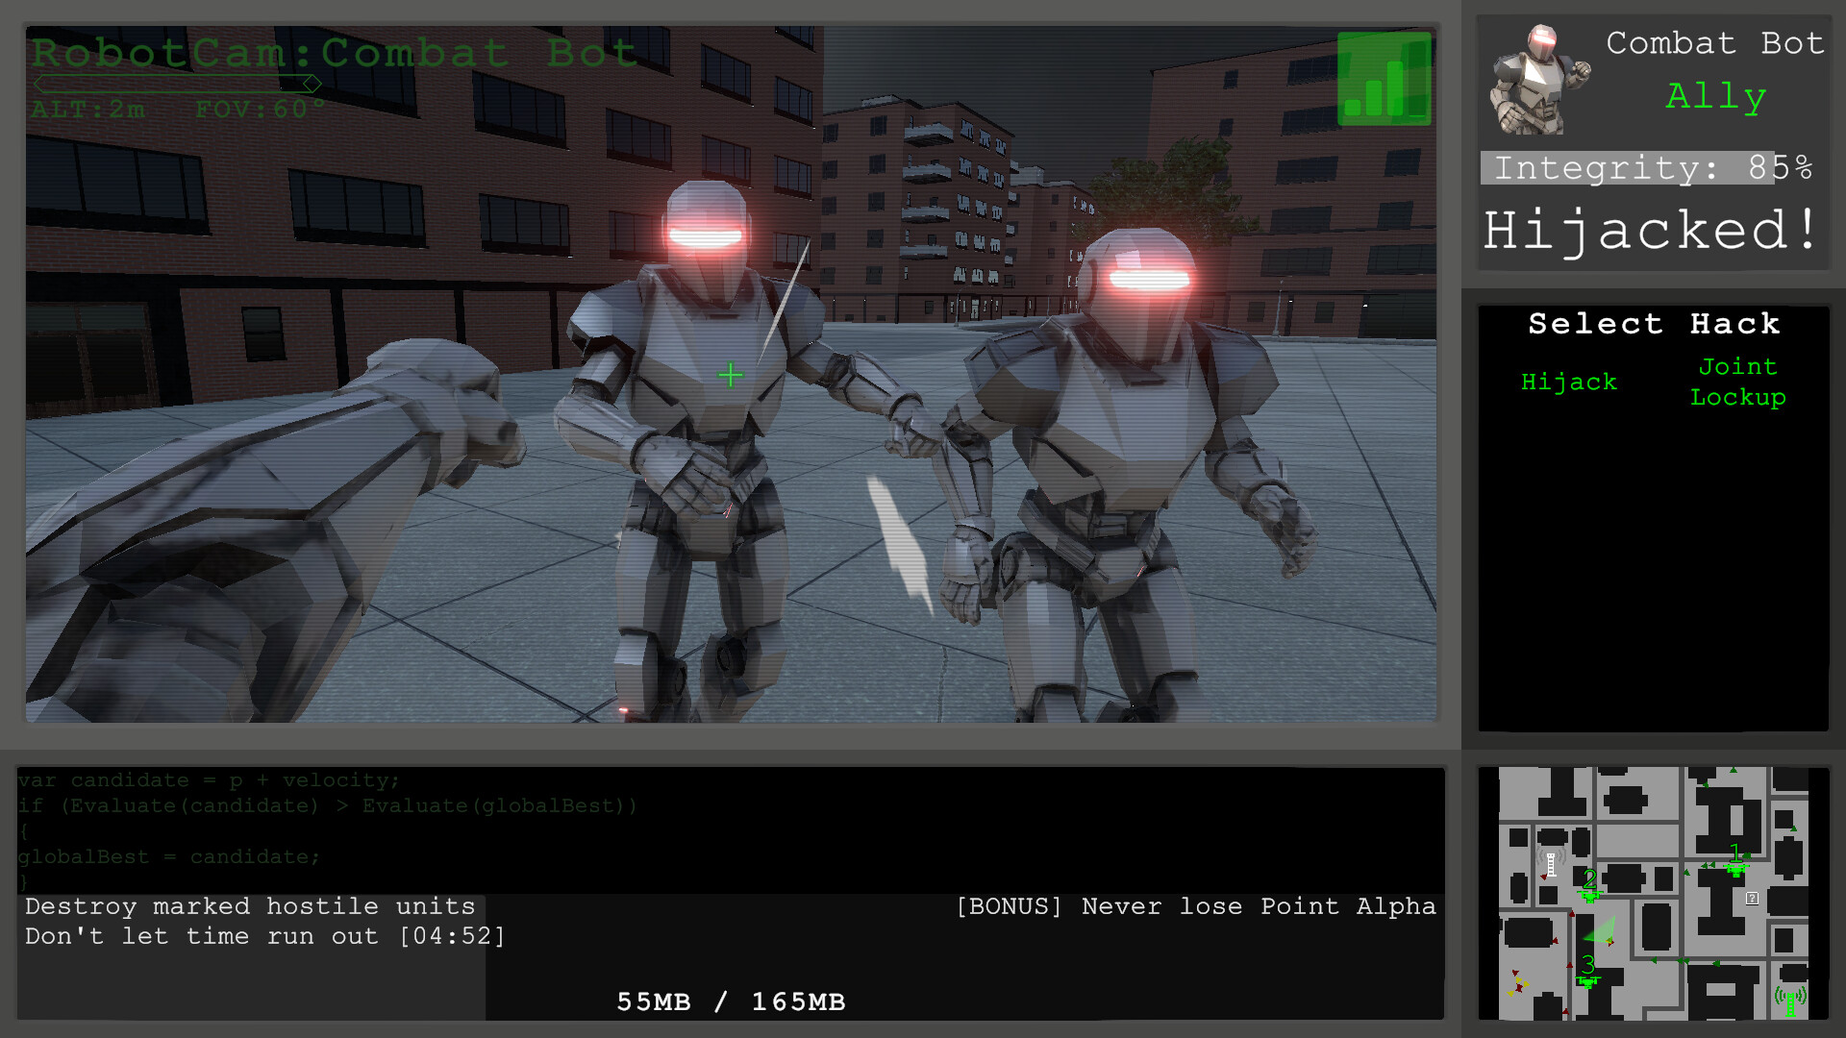Screen dimensions: 1846x1038
Task: Select drone marker 1 on the minimap
Action: click(x=1736, y=870)
